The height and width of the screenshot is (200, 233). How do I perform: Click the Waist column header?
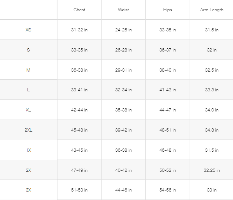point(123,10)
